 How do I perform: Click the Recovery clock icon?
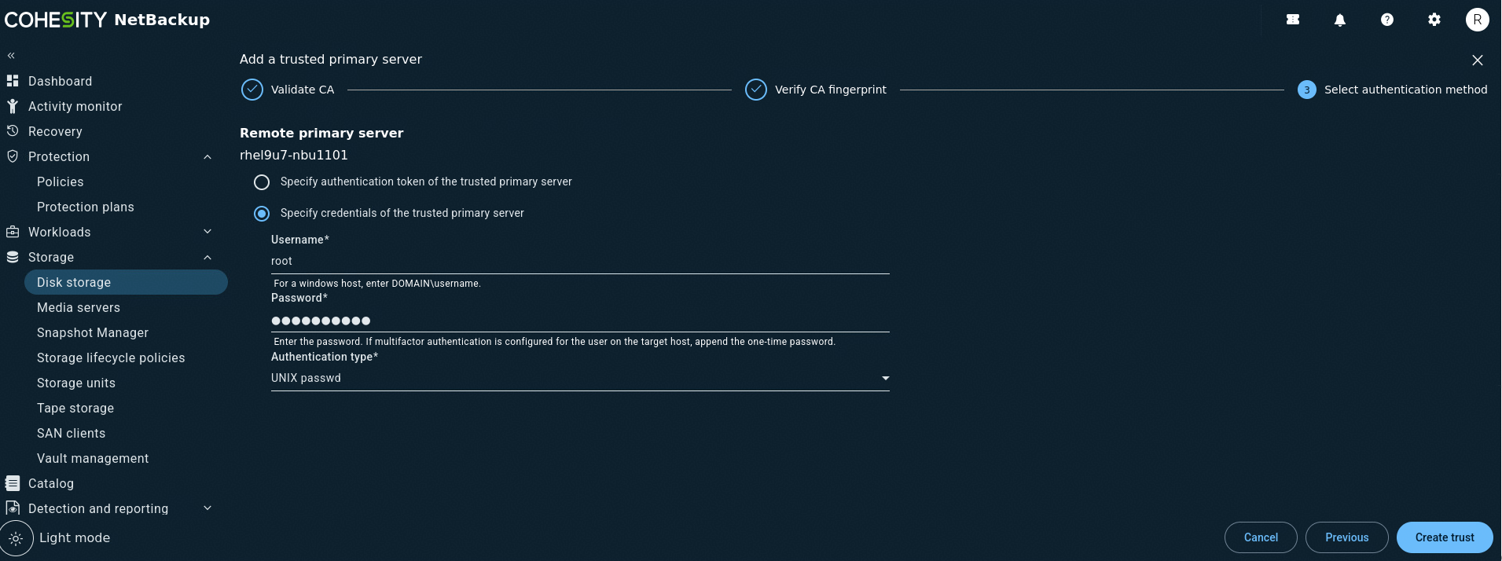(x=13, y=131)
